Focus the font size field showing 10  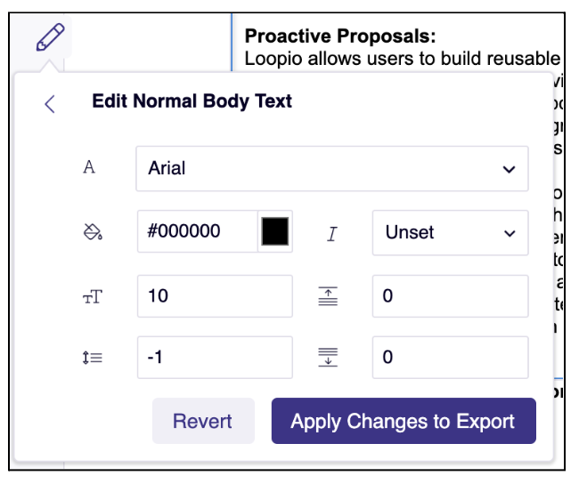coord(215,296)
